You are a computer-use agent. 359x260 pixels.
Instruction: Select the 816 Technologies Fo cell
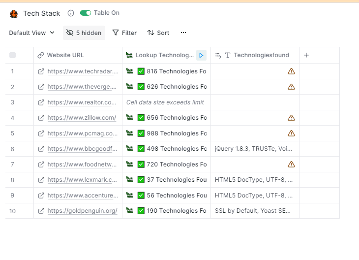[166, 71]
